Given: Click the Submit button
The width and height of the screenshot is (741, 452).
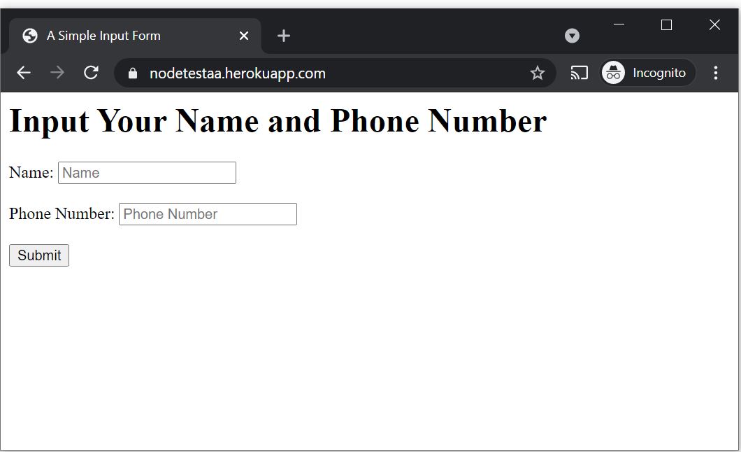Looking at the screenshot, I should 39,255.
